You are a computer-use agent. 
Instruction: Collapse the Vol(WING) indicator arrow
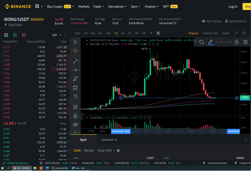pyautogui.click(x=87, y=118)
